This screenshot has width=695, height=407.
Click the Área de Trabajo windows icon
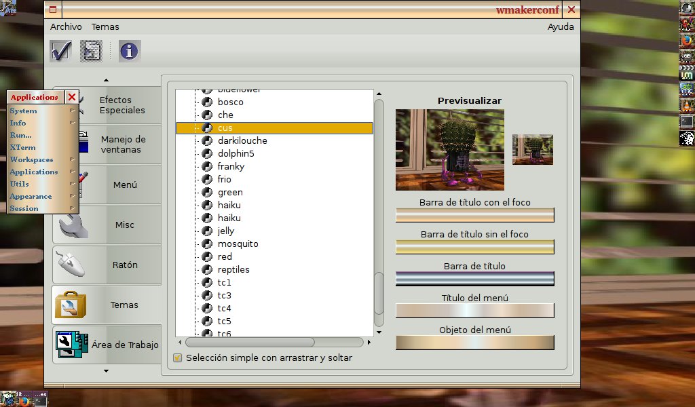pos(71,345)
